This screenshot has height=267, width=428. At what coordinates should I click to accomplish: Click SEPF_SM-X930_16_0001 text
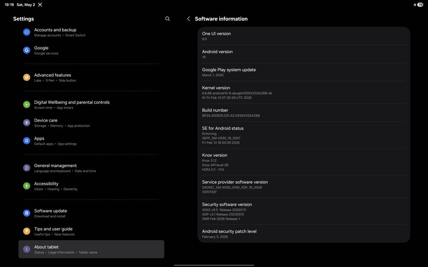[221, 138]
